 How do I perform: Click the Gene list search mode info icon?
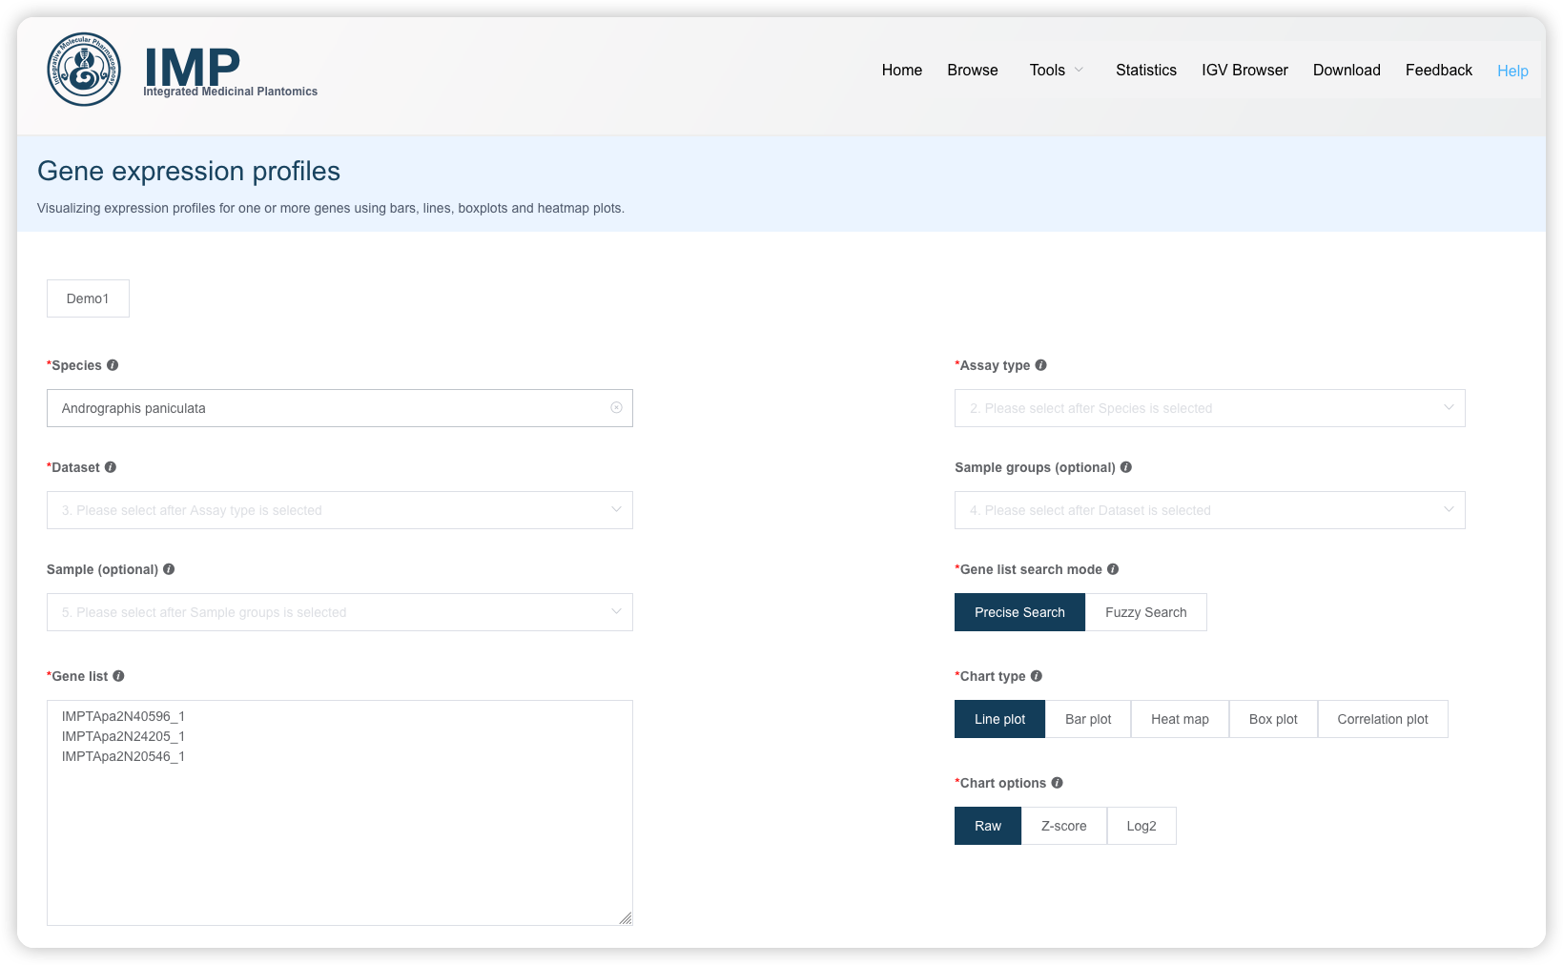click(x=1113, y=569)
